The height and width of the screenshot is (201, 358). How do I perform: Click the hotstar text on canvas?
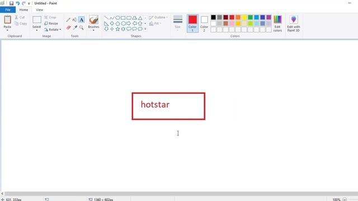[x=155, y=104]
